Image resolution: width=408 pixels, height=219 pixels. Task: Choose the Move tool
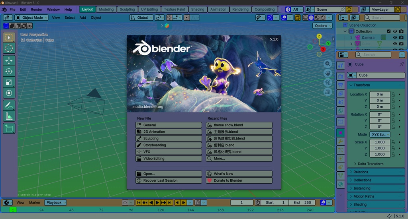click(x=9, y=61)
